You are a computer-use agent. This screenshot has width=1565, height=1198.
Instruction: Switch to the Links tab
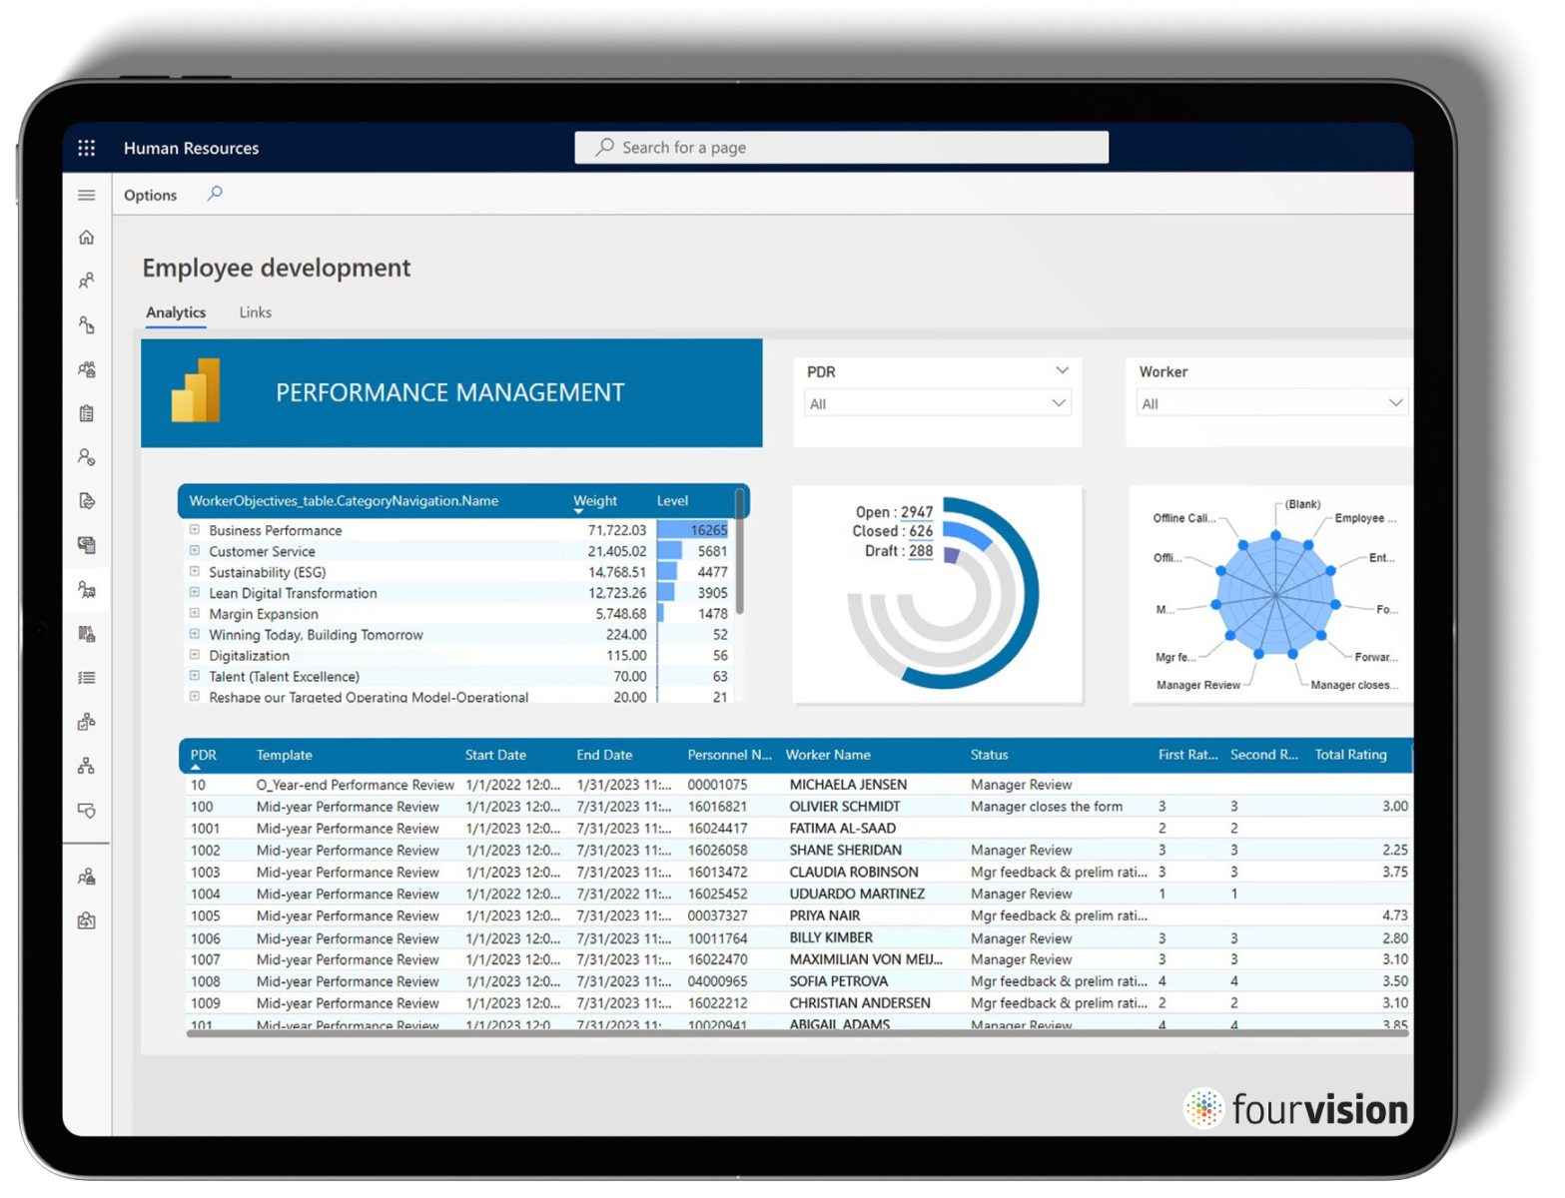[x=255, y=312]
